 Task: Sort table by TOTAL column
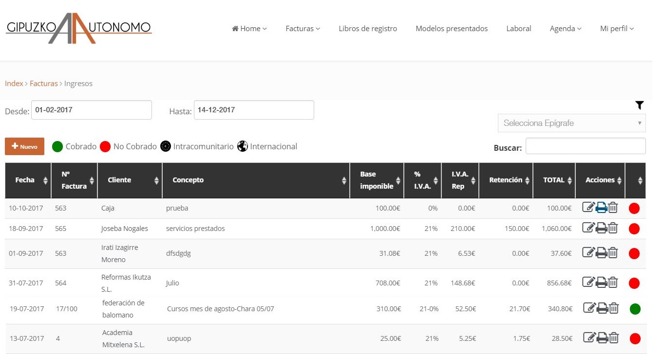(x=554, y=180)
